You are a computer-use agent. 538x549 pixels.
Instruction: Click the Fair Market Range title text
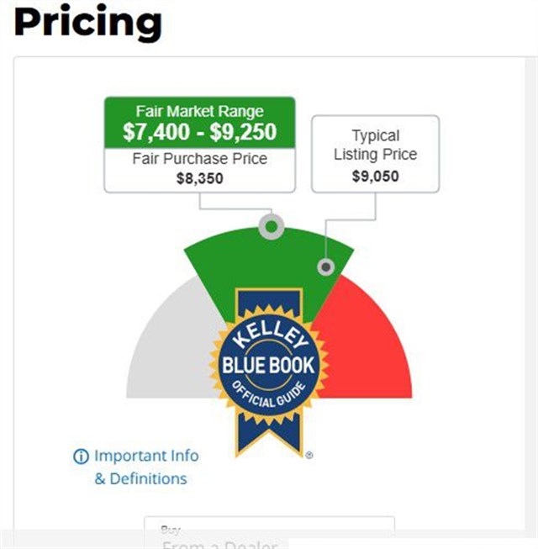199,111
